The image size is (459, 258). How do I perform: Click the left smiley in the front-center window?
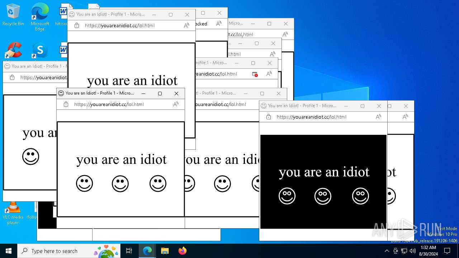click(x=84, y=183)
